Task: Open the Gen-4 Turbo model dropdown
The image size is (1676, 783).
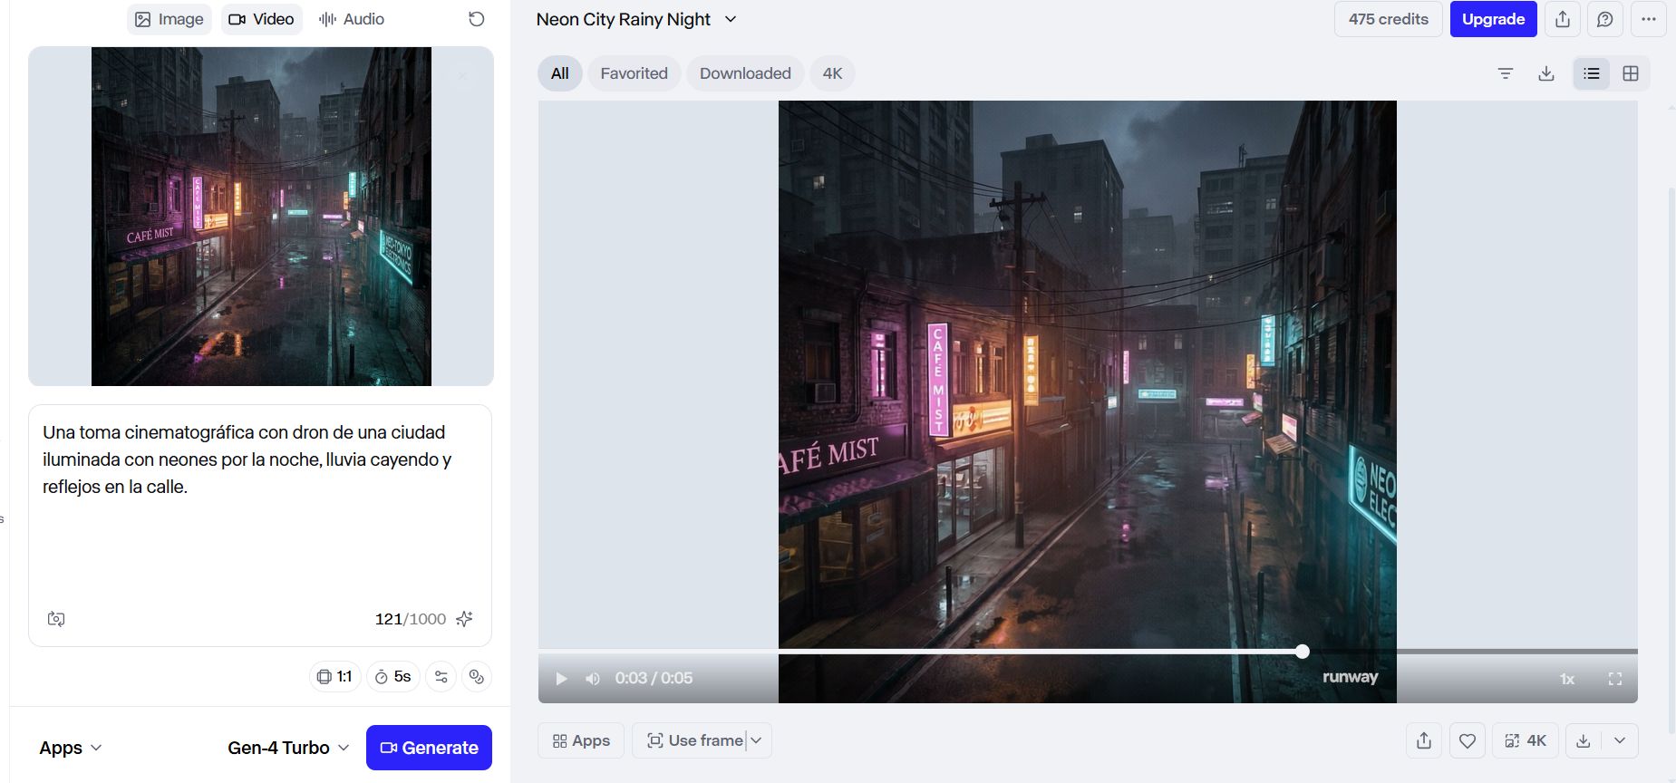Action: coord(288,748)
